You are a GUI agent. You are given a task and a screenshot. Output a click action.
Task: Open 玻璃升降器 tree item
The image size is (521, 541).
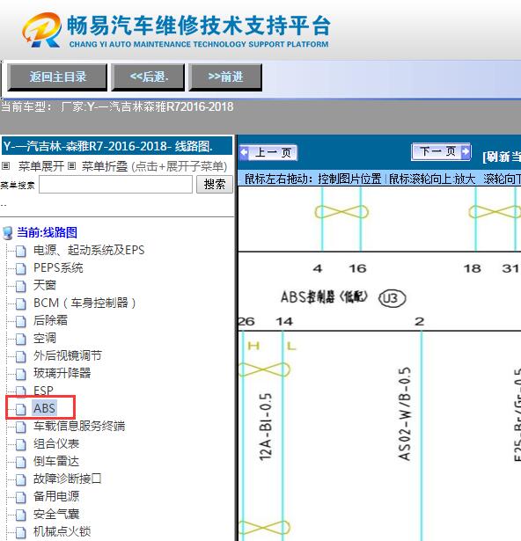(x=62, y=373)
